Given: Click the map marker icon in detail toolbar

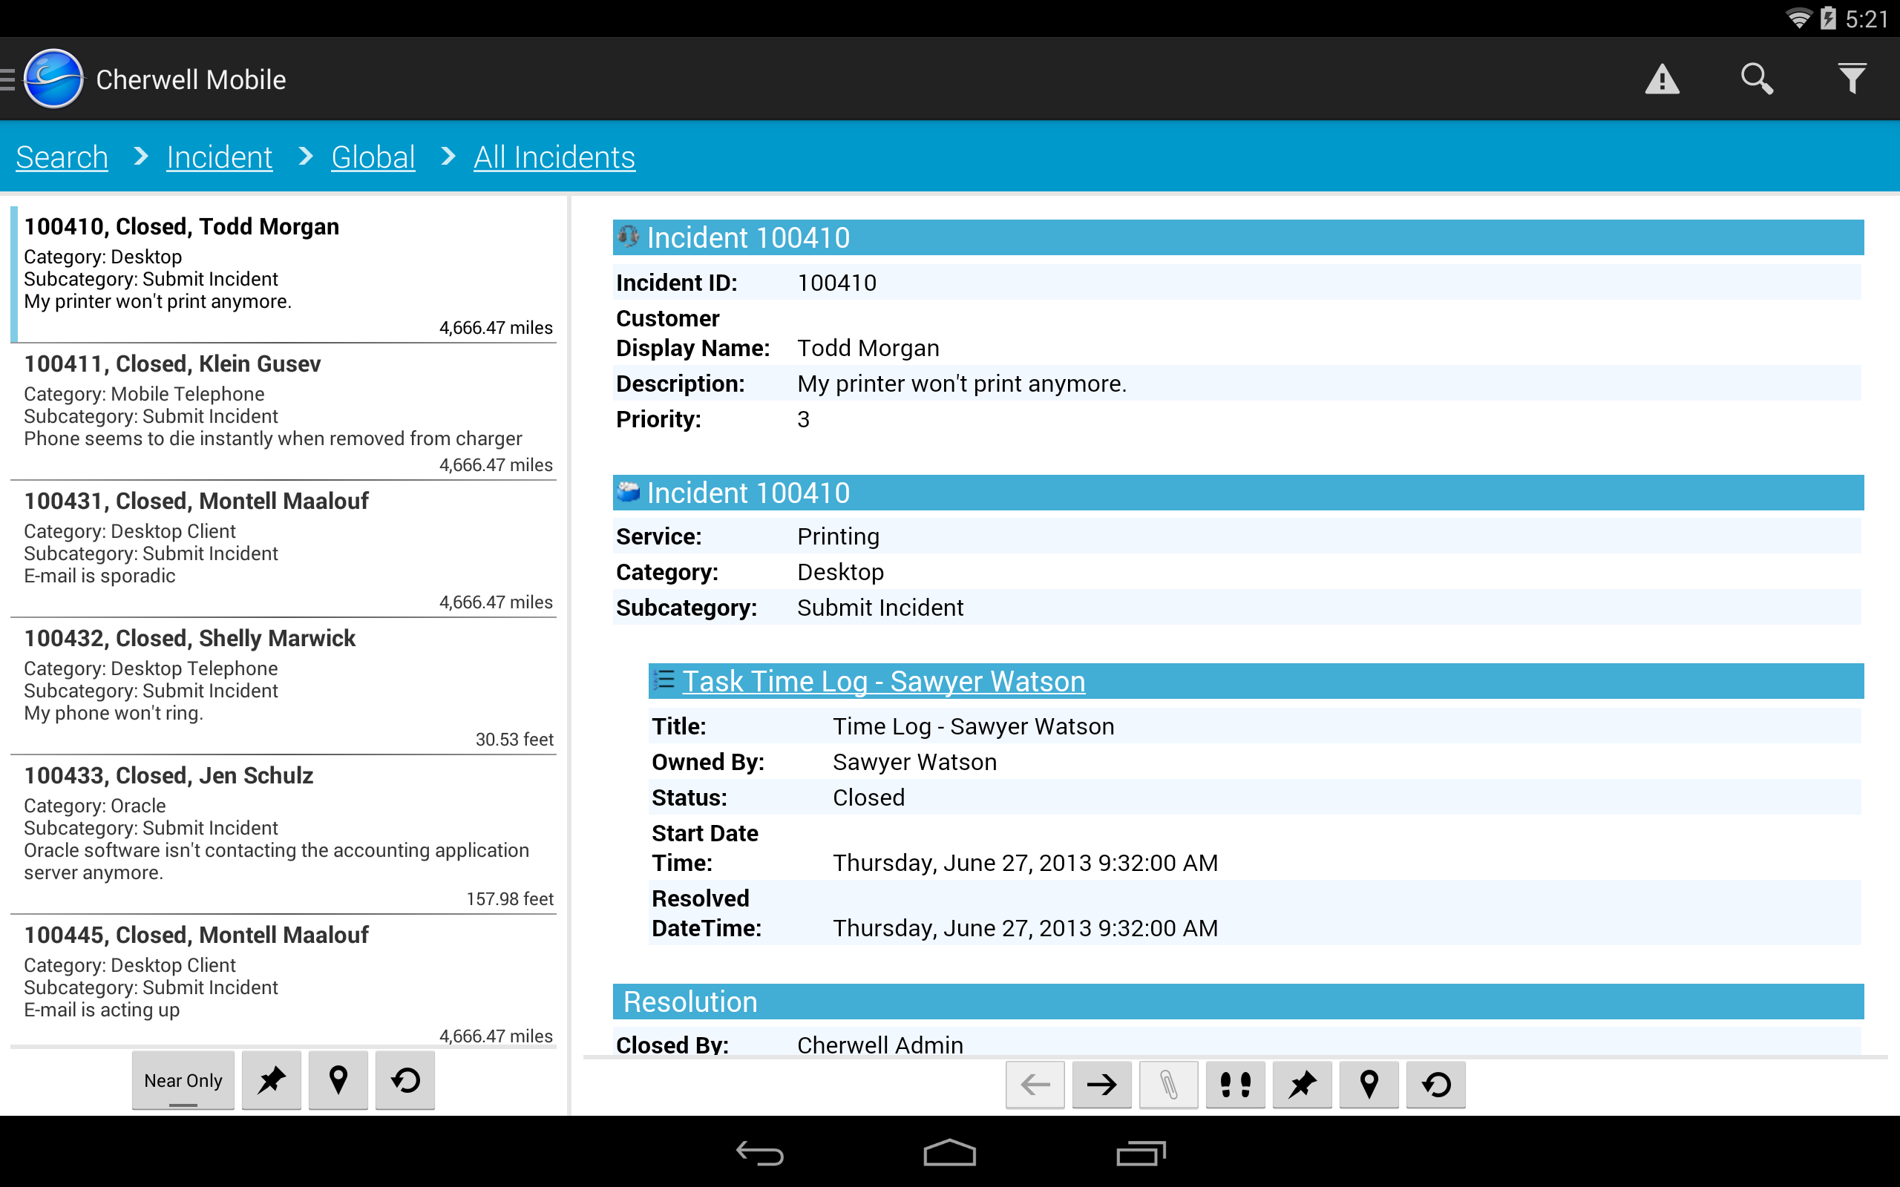Looking at the screenshot, I should tap(1369, 1084).
